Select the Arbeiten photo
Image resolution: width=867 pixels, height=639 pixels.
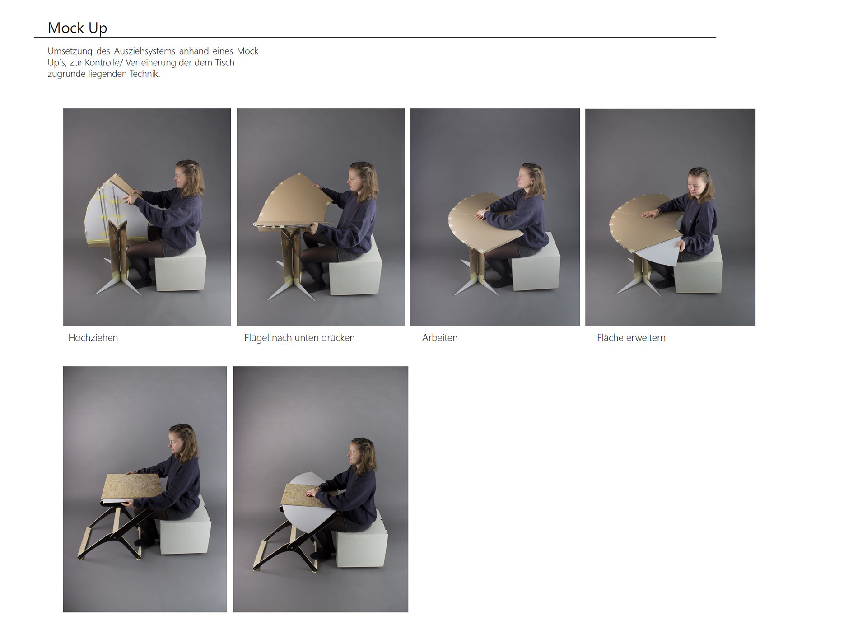pyautogui.click(x=495, y=217)
